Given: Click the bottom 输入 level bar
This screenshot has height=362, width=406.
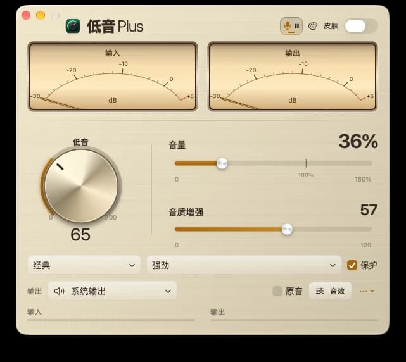Looking at the screenshot, I should coord(111,320).
